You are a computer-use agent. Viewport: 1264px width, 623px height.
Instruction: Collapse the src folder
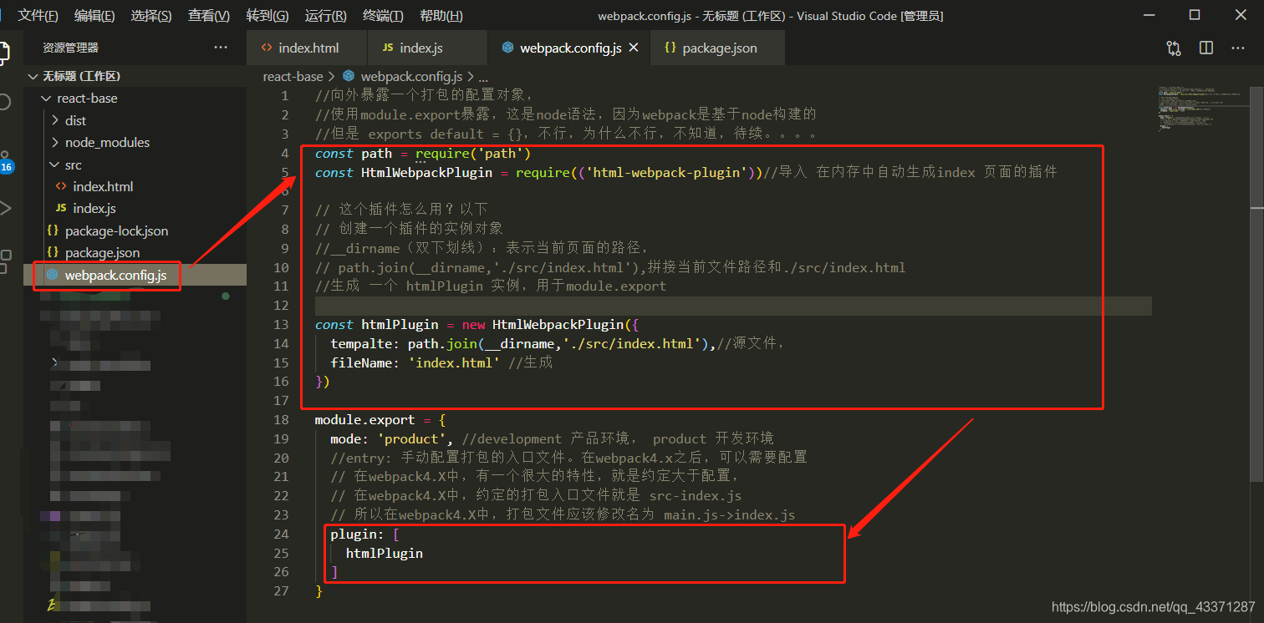(x=135, y=165)
